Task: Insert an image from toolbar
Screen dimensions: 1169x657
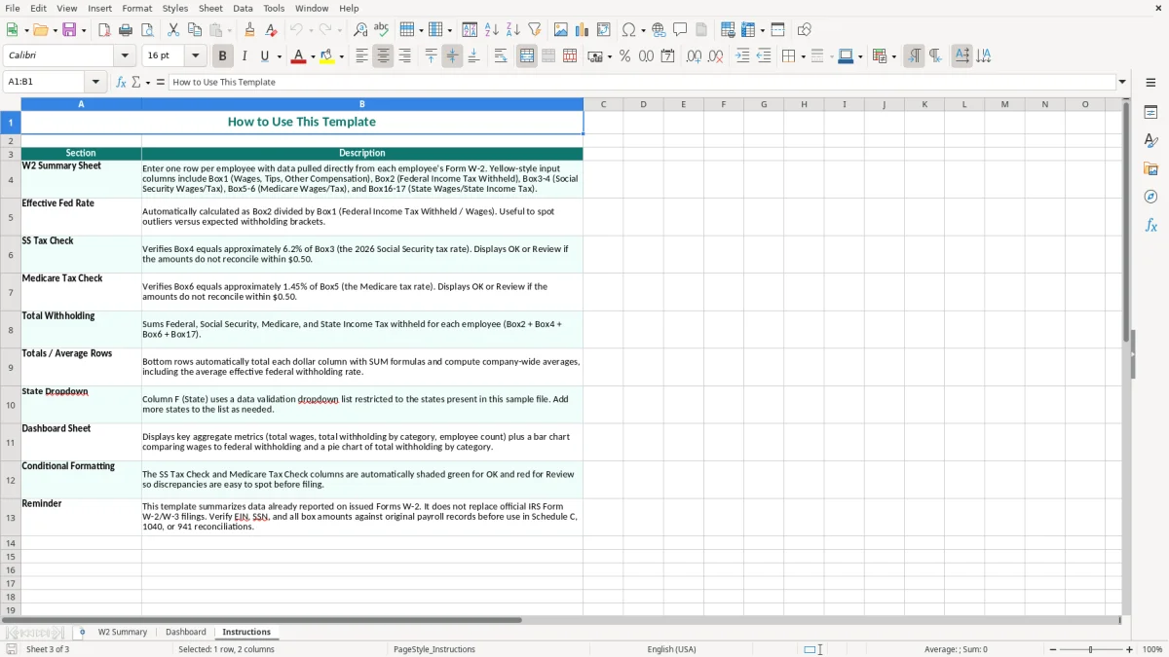Action: [561, 30]
